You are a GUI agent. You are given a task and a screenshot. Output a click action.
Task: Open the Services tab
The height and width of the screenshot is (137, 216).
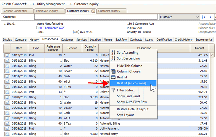click(x=81, y=40)
